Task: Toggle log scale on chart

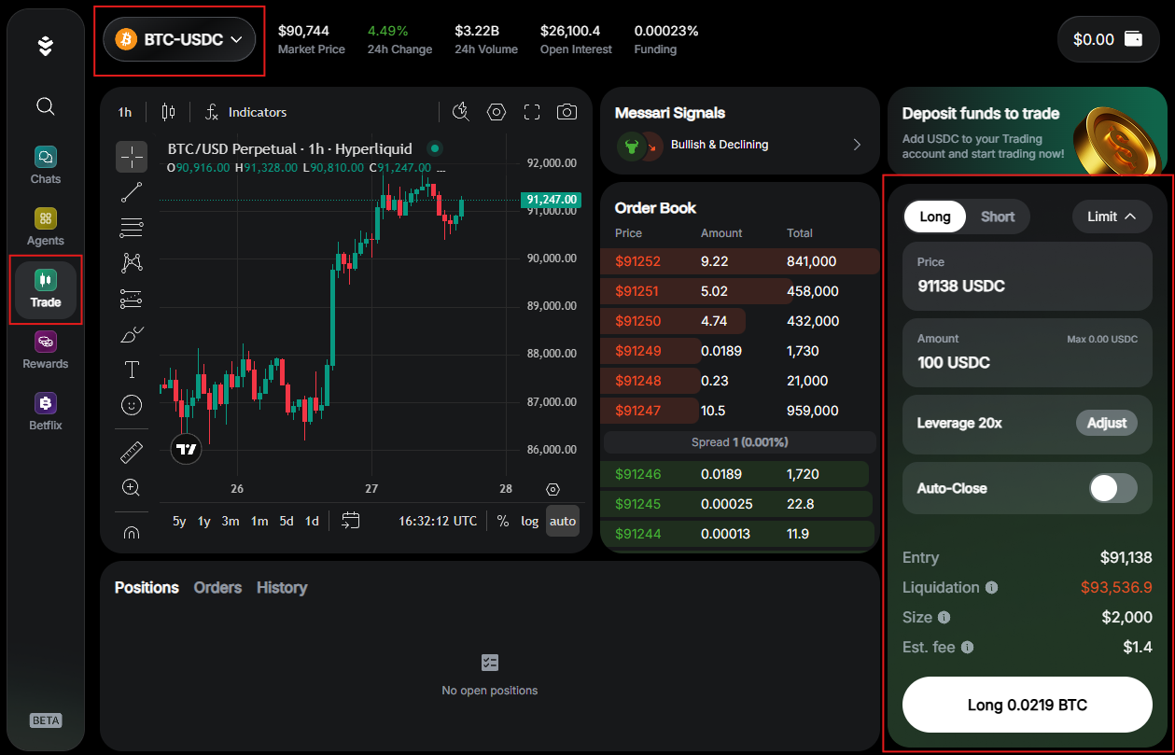Action: tap(529, 521)
